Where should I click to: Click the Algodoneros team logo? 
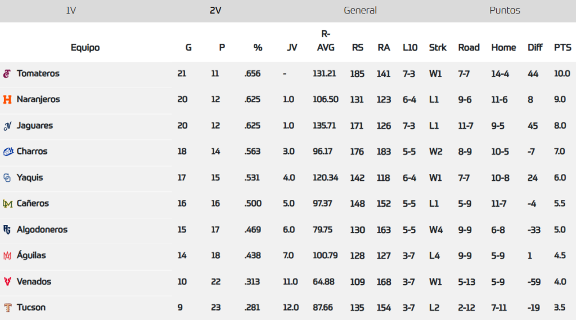[7, 230]
